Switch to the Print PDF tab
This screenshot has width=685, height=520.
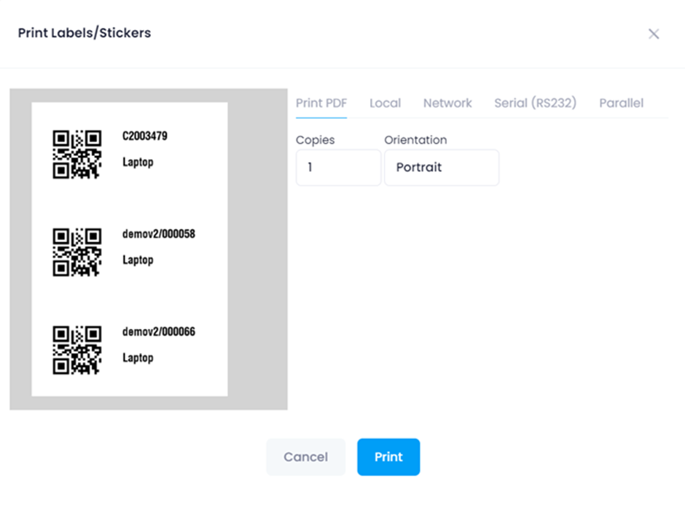(x=321, y=104)
